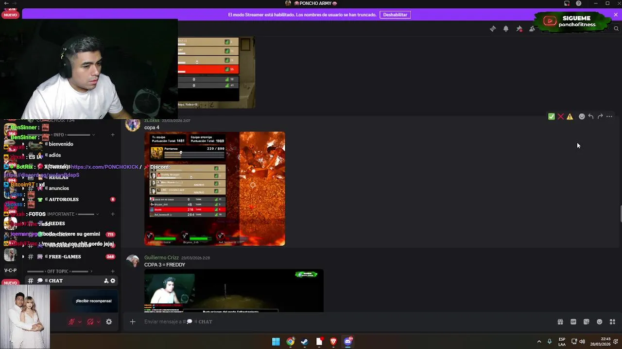
Task: Open copa 4 screenshot attachment
Action: click(x=215, y=189)
